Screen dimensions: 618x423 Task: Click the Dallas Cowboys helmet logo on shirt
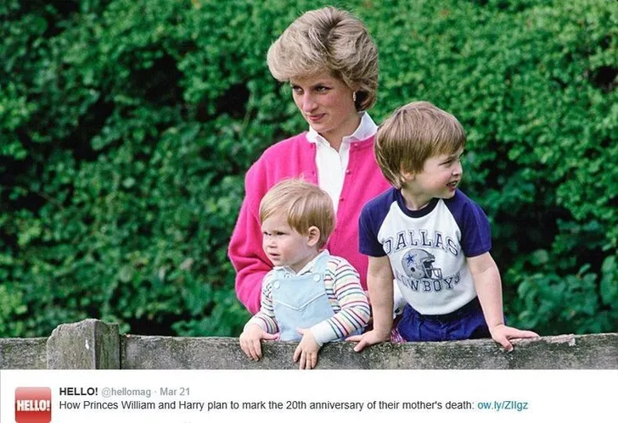(x=420, y=264)
